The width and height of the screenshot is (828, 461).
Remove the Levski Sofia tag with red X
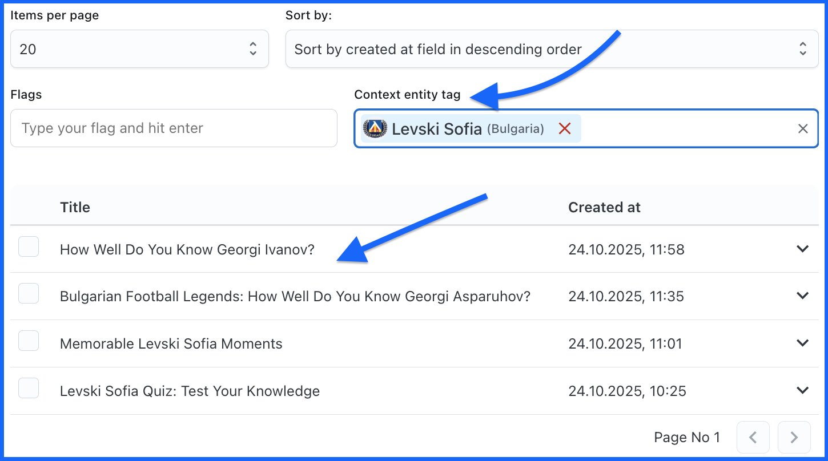[x=565, y=128]
